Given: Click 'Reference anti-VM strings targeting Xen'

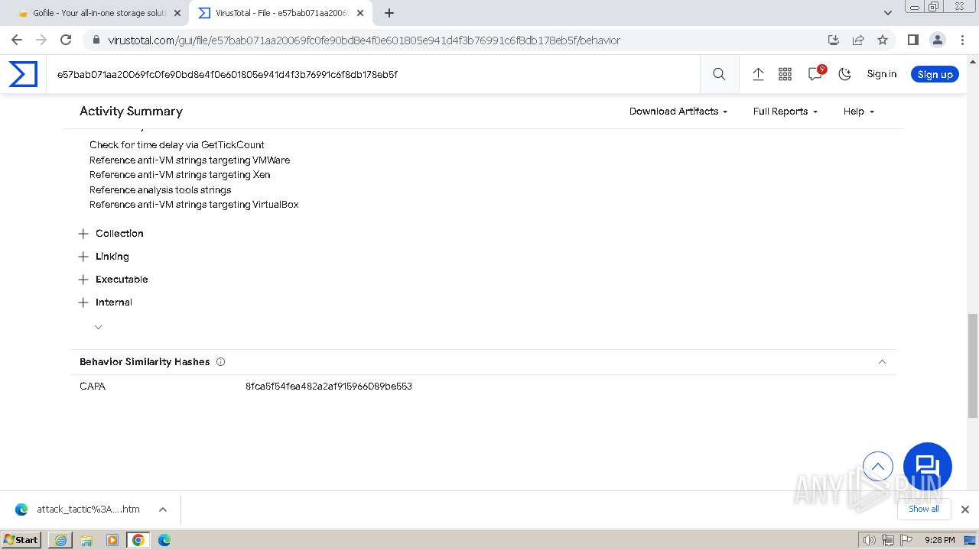Looking at the screenshot, I should 180,175.
